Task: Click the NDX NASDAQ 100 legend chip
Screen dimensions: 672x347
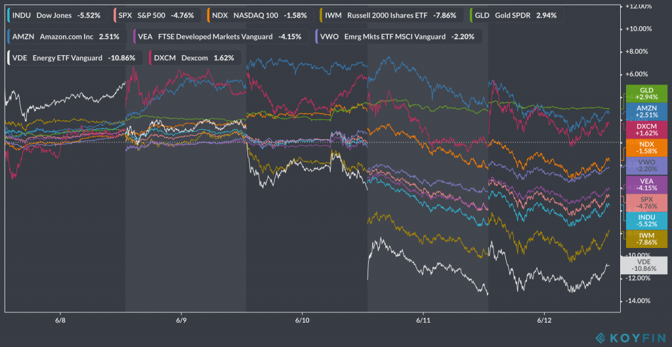Action: (258, 13)
